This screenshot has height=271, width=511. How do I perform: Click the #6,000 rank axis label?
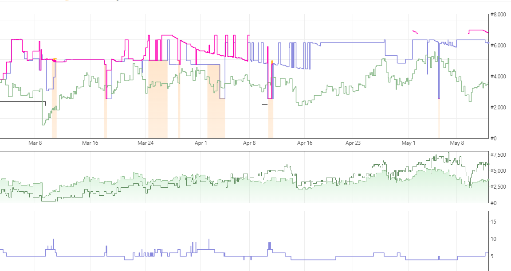(498, 46)
